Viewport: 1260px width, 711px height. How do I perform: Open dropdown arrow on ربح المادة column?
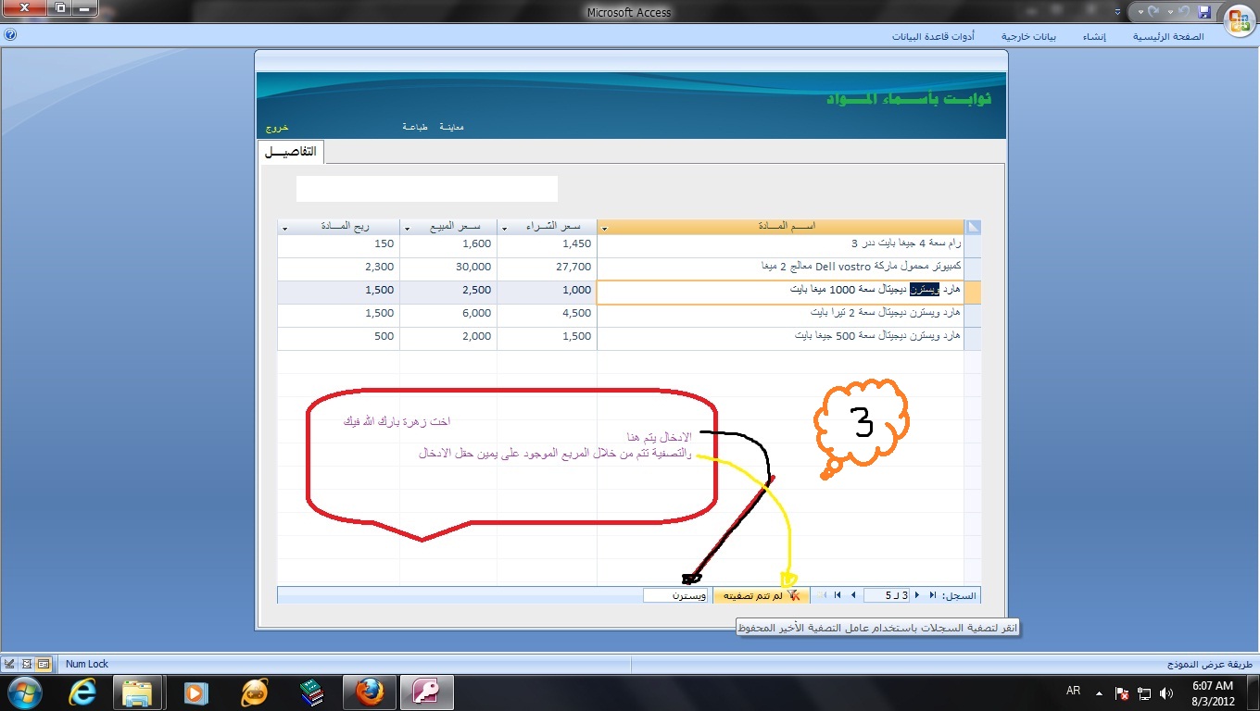284,228
